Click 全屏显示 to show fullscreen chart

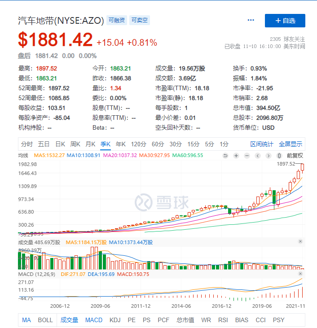291,144
